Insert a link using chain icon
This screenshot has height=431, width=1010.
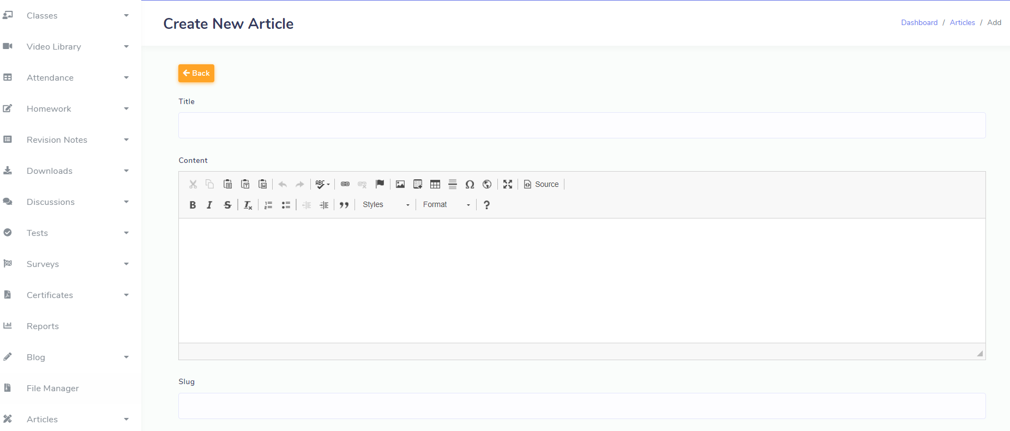[345, 184]
